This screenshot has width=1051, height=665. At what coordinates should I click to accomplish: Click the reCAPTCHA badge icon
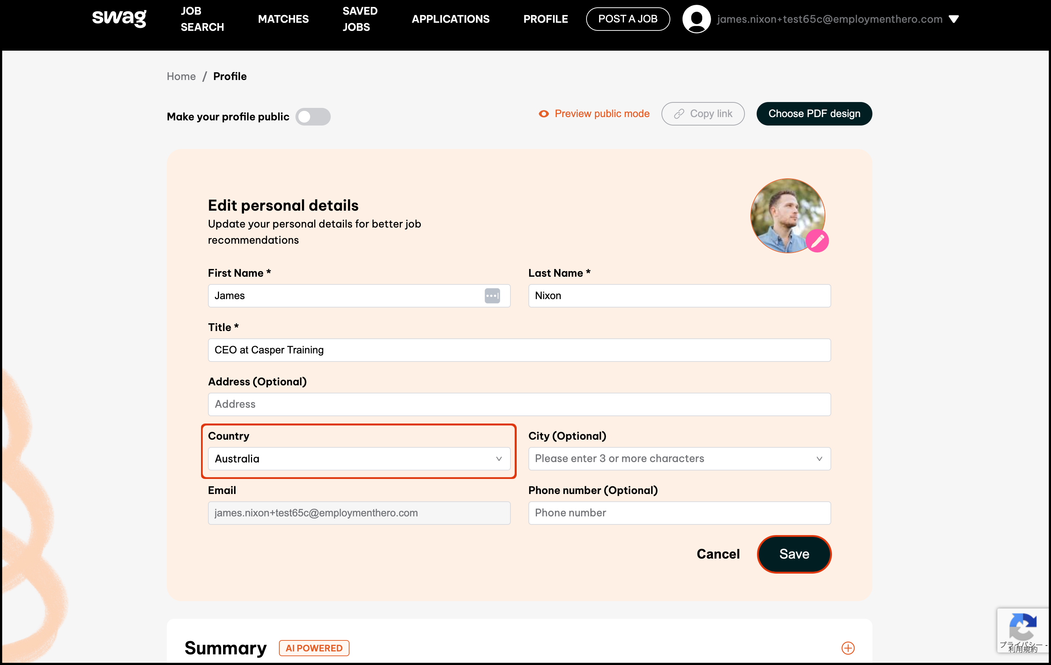pos(1023,628)
